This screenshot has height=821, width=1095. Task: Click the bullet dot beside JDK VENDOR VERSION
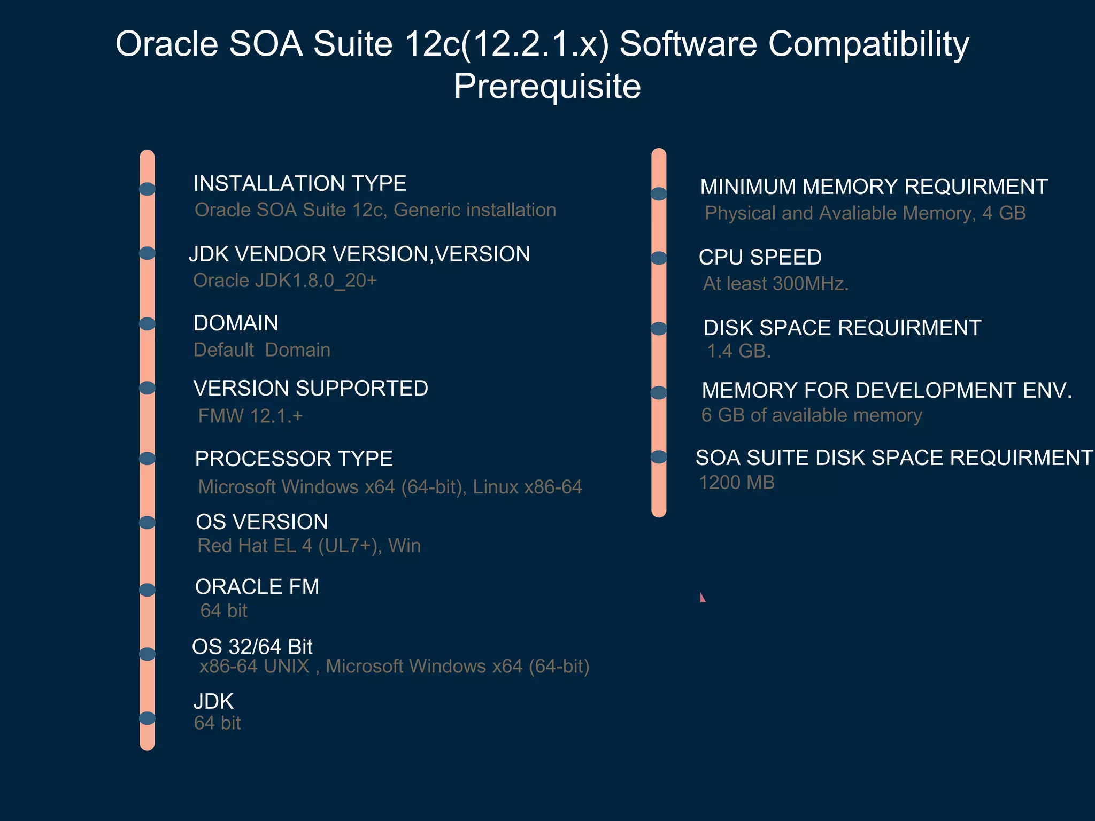point(148,253)
